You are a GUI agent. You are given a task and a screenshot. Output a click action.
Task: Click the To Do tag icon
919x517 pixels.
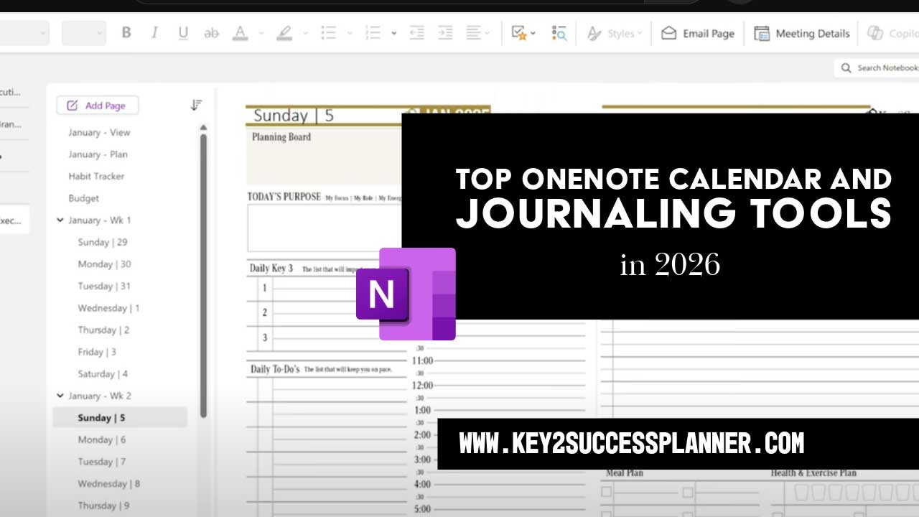coord(519,33)
